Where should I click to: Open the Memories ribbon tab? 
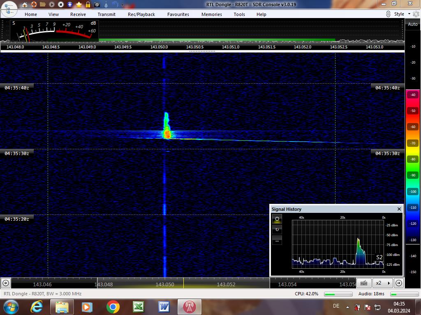click(212, 14)
